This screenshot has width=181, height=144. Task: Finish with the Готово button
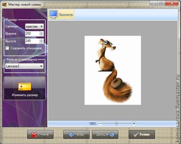click(142, 134)
